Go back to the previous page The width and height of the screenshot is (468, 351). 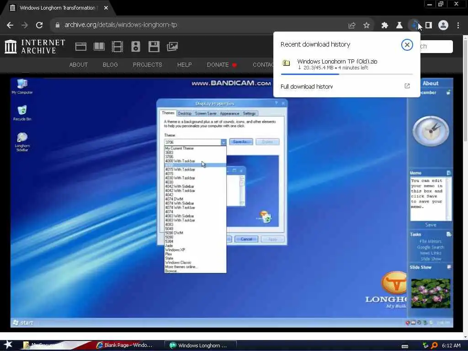(10, 25)
